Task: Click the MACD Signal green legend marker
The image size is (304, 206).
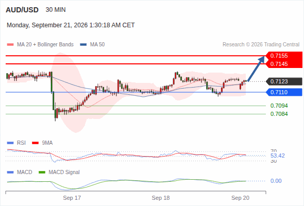Action: coord(42,173)
